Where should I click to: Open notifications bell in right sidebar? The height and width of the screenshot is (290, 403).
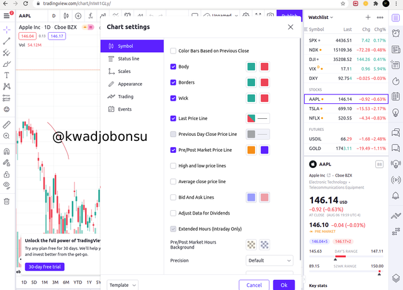point(396,196)
